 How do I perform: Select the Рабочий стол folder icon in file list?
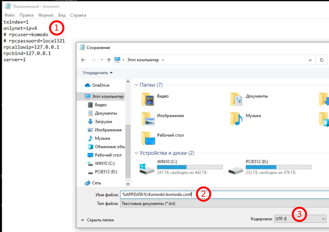pos(148,138)
